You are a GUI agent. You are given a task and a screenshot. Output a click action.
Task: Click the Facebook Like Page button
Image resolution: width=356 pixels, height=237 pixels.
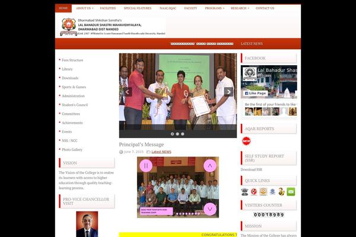(x=255, y=93)
